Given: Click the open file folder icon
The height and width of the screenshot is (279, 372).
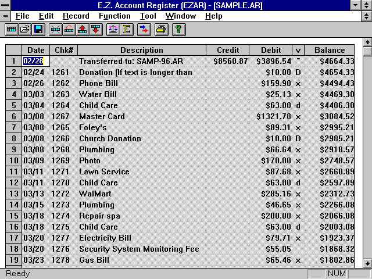Looking at the screenshot, I should tap(24, 28).
